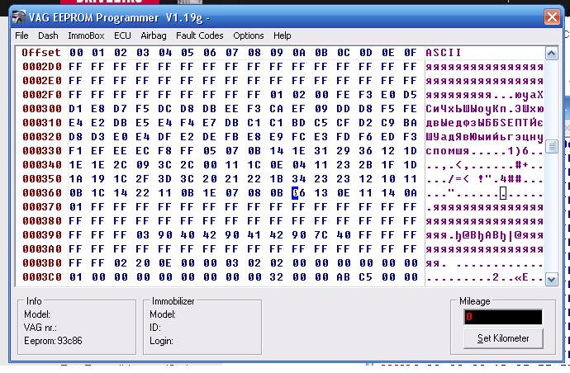Image resolution: width=570 pixels, height=373 pixels.
Task: Open the ImmoBox menu
Action: [x=86, y=35]
